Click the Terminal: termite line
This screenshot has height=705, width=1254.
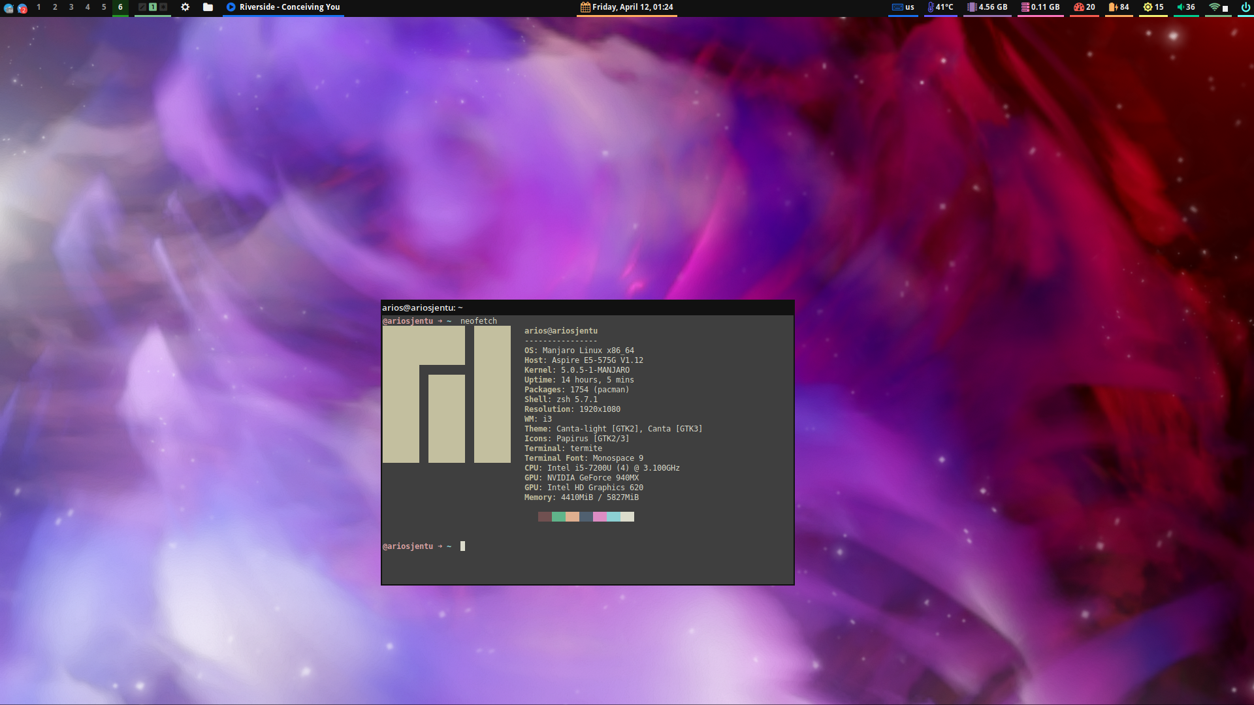point(564,448)
